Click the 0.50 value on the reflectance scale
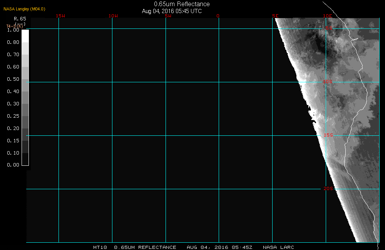Viewport: 385px width, 250px height. 13,79
